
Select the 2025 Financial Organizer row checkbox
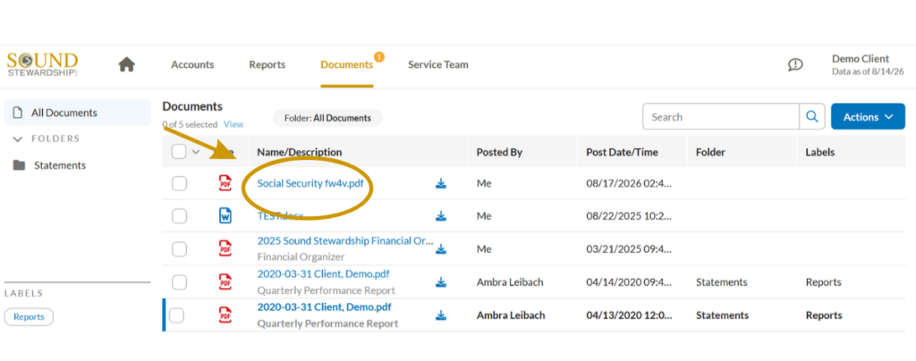click(x=179, y=249)
